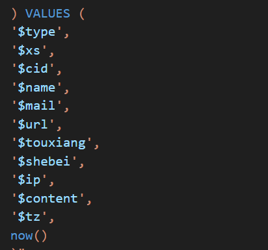Click the opening parenthesis after VALUES
Image resolution: width=268 pixels, height=250 pixels.
82,14
